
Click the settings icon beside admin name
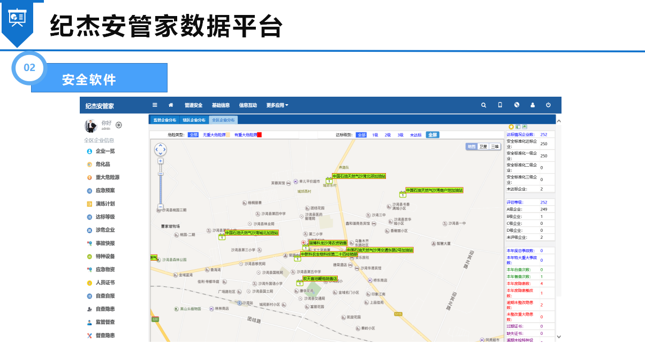119,125
